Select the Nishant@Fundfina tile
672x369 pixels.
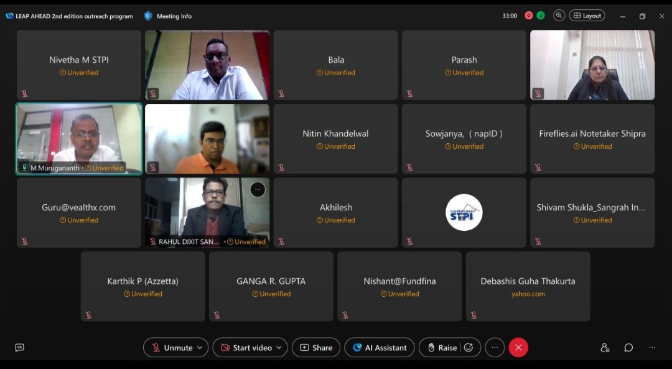(x=399, y=286)
